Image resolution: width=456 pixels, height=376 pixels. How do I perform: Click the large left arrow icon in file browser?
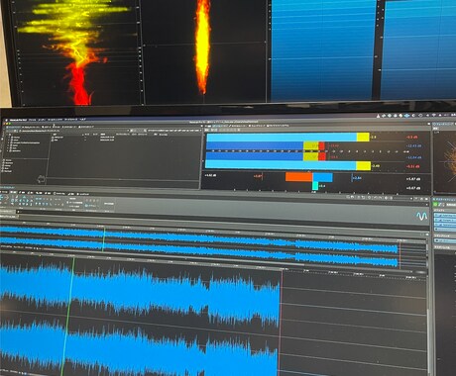coord(42,179)
